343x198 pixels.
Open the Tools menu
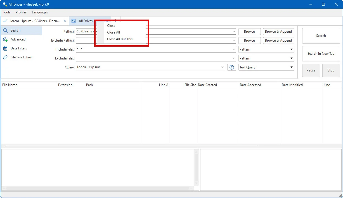pyautogui.click(x=6, y=12)
